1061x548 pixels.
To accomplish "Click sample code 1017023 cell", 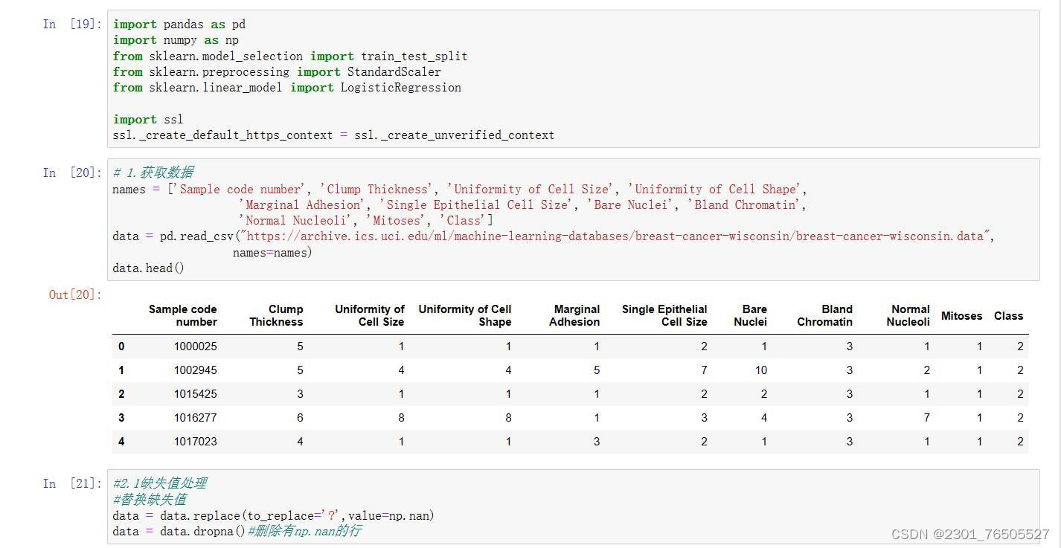I will [x=196, y=442].
